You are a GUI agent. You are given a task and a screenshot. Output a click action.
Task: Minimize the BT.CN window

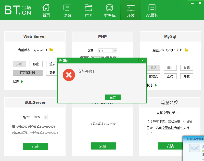coord(192,3)
